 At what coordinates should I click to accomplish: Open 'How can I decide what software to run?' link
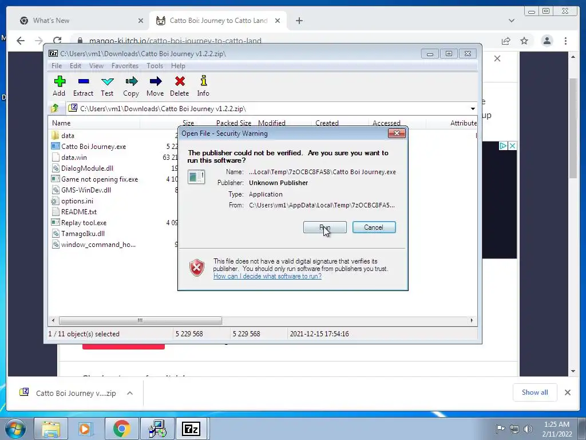[267, 276]
